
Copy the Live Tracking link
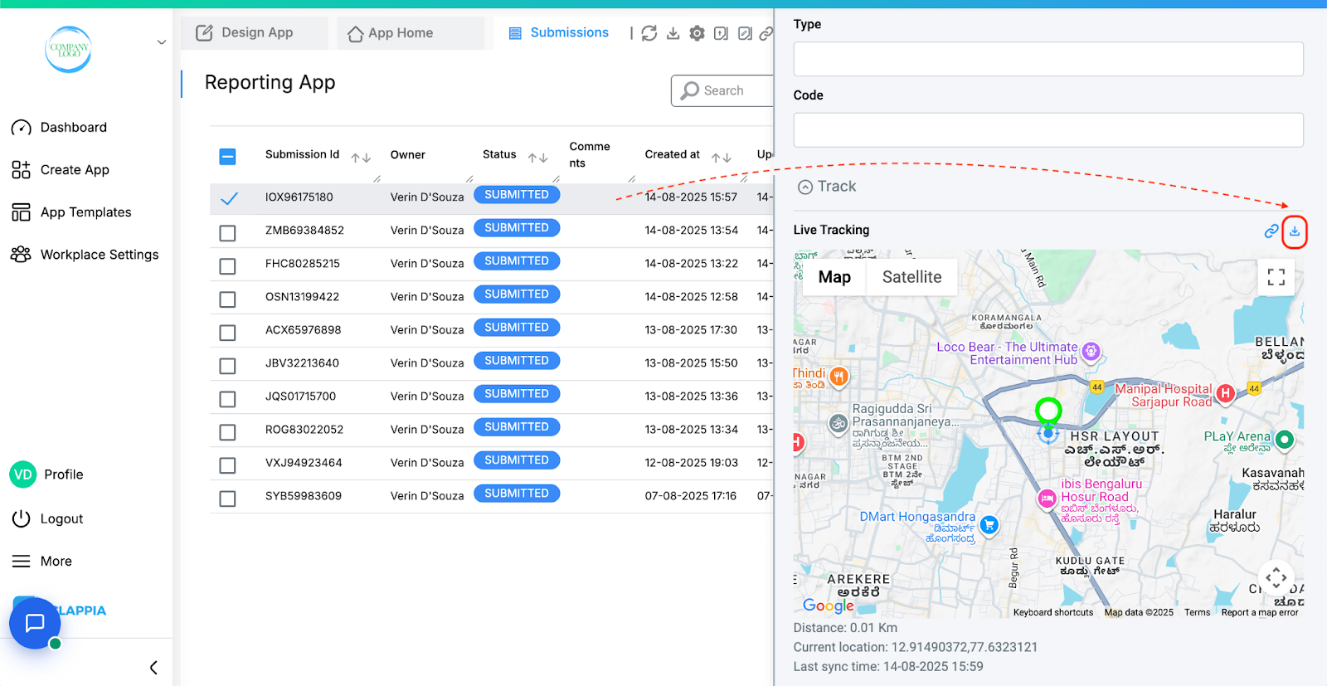1271,231
